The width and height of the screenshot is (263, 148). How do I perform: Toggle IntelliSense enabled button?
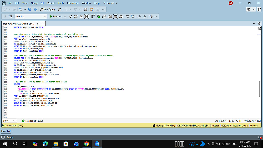[87, 17]
